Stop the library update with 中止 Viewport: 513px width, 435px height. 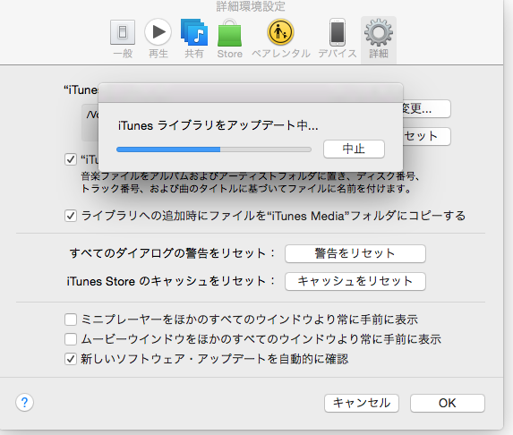(x=354, y=149)
